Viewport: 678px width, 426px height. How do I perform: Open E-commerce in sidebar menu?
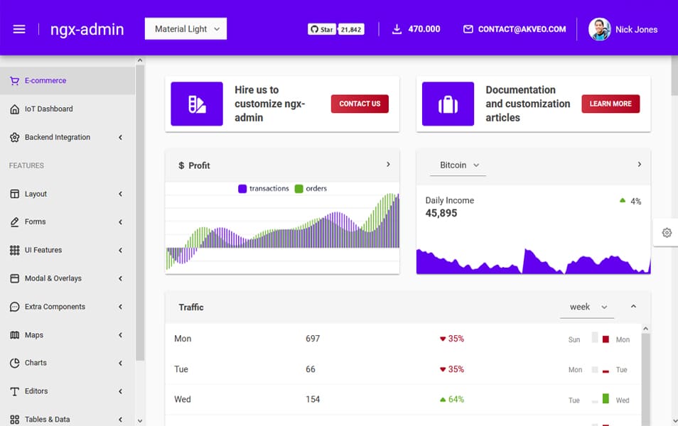click(45, 81)
